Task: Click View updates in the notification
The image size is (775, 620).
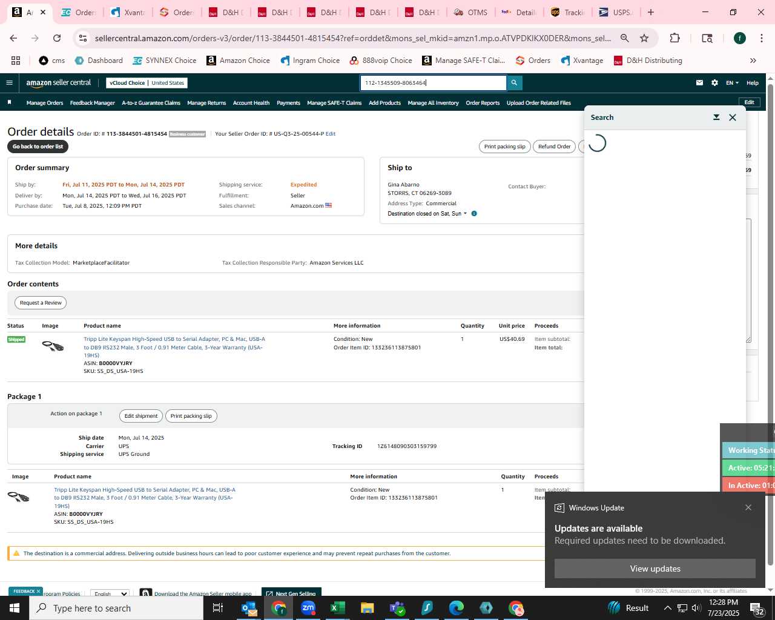Action: coord(655,569)
